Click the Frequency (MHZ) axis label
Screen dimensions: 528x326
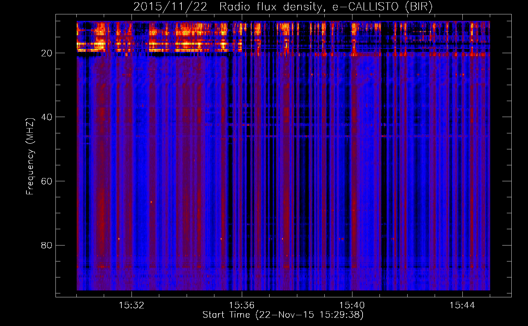point(30,156)
